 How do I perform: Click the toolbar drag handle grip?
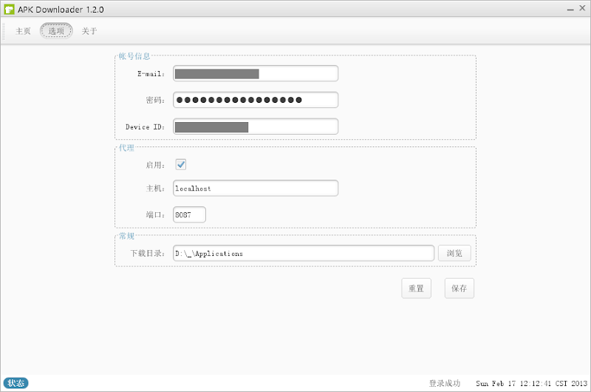(x=4, y=31)
